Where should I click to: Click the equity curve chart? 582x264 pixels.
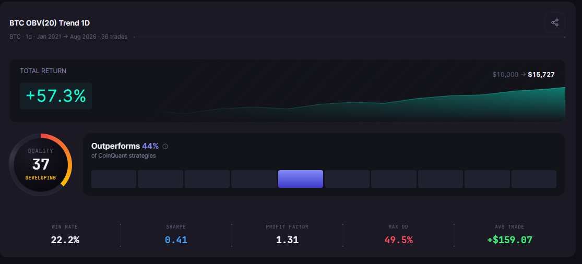(358, 104)
